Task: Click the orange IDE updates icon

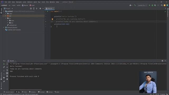Action: [165, 5]
